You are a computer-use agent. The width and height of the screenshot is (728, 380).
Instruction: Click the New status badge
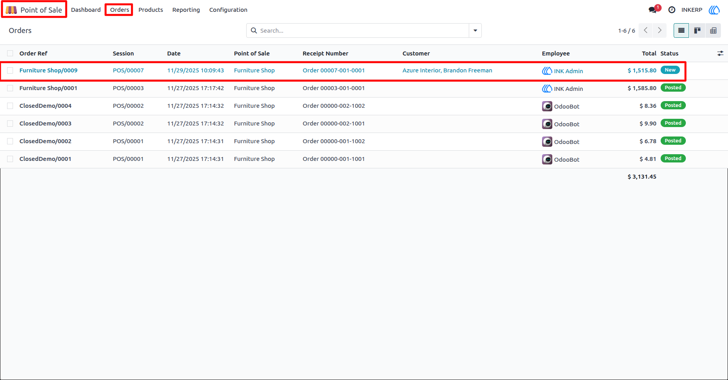(x=670, y=70)
